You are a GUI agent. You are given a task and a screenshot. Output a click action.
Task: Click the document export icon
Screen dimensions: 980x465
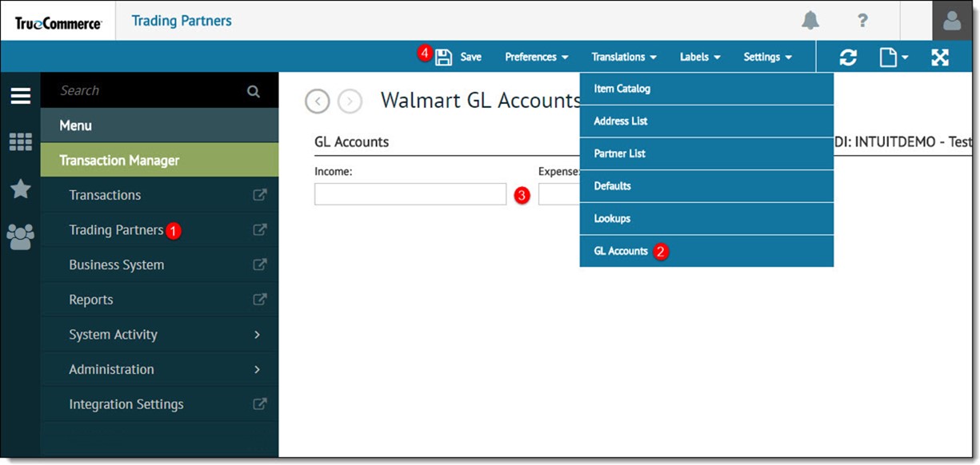click(890, 57)
